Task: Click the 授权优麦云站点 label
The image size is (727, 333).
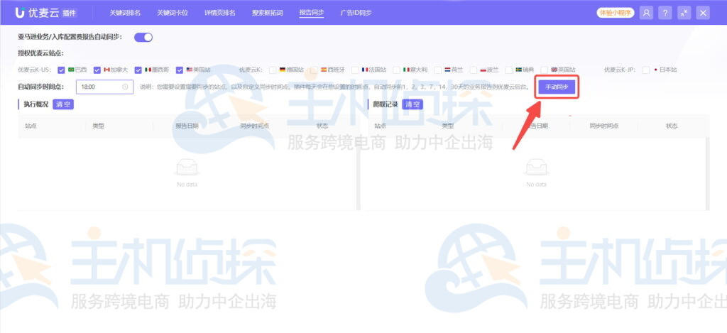Action: coord(40,53)
